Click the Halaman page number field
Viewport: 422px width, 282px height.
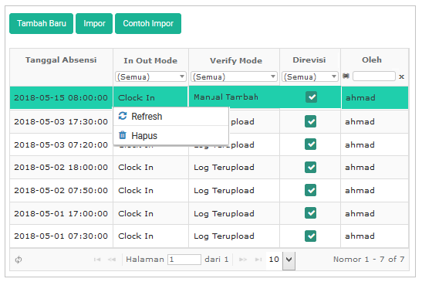pos(184,260)
